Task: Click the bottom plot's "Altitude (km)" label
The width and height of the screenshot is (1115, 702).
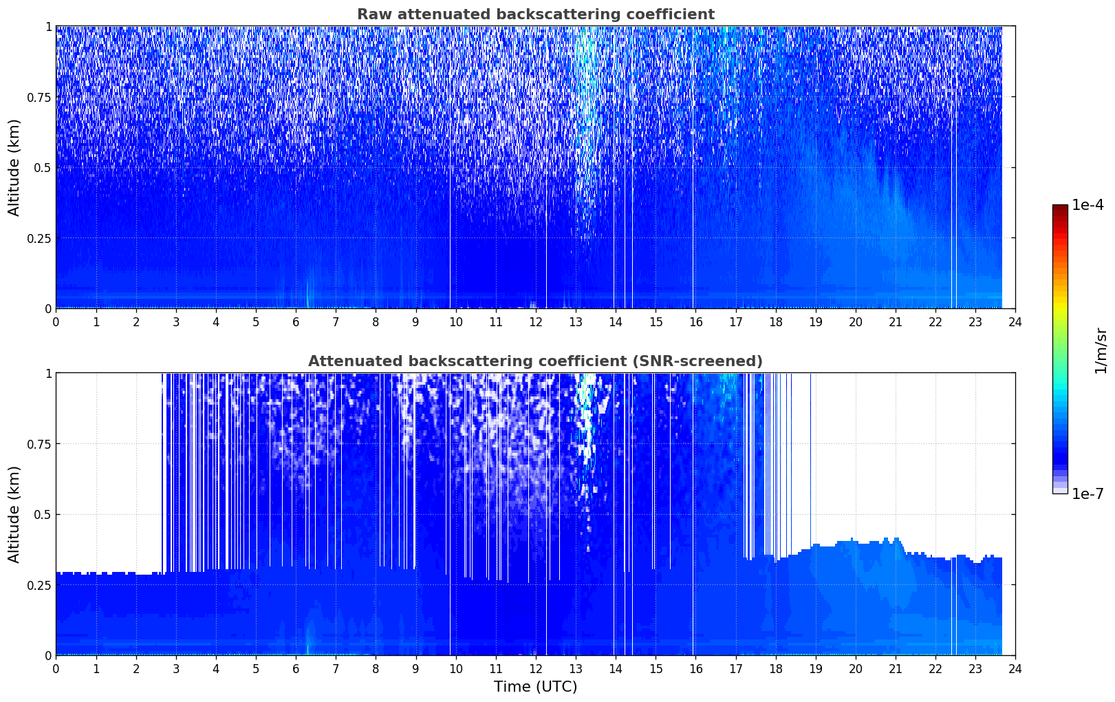Action: pos(14,514)
